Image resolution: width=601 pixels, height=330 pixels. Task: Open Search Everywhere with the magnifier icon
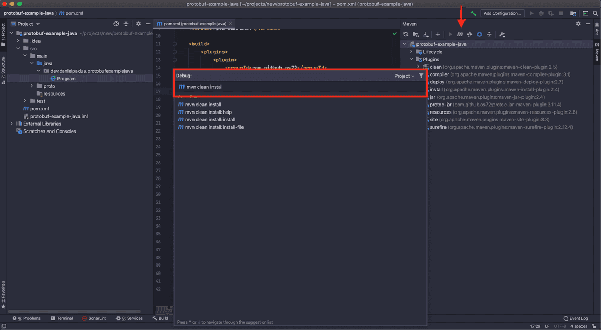click(x=596, y=13)
